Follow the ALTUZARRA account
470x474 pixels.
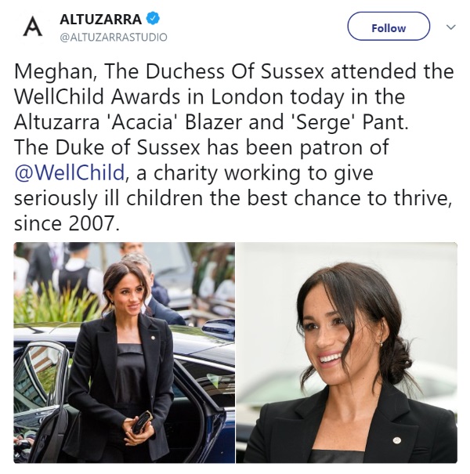click(x=389, y=27)
